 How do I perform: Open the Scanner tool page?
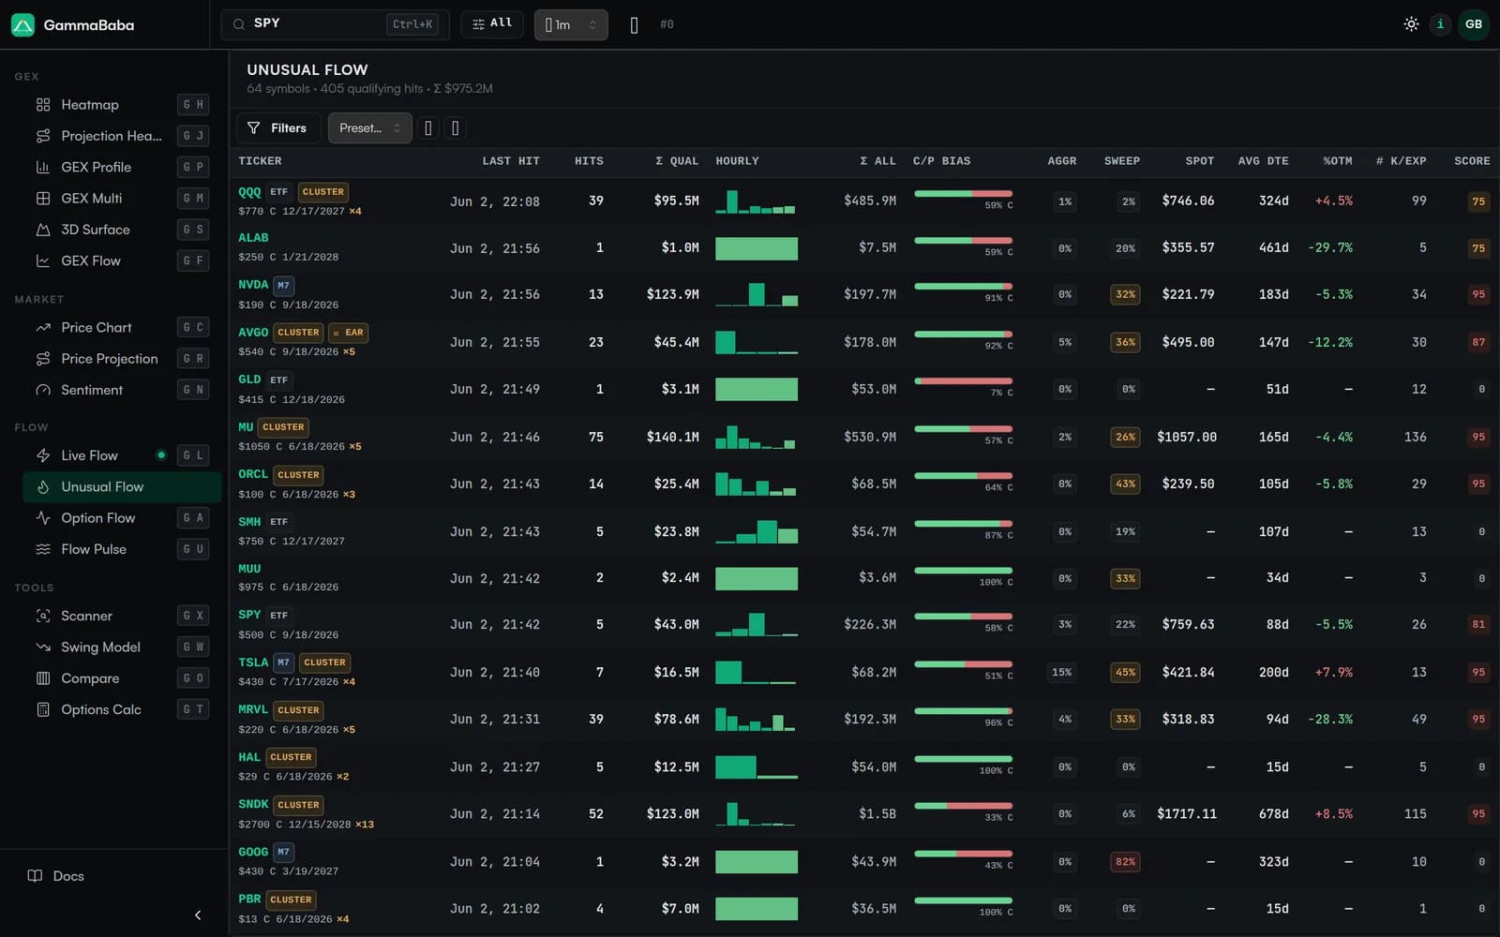pyautogui.click(x=122, y=616)
